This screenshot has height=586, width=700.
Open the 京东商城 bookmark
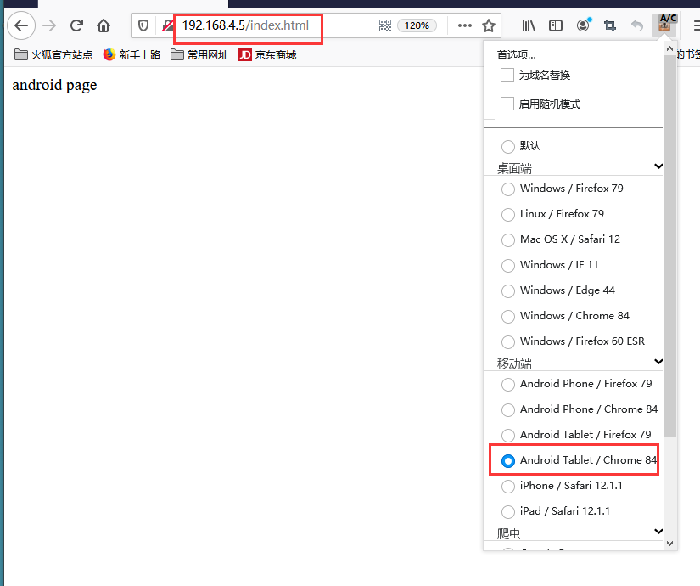point(267,54)
